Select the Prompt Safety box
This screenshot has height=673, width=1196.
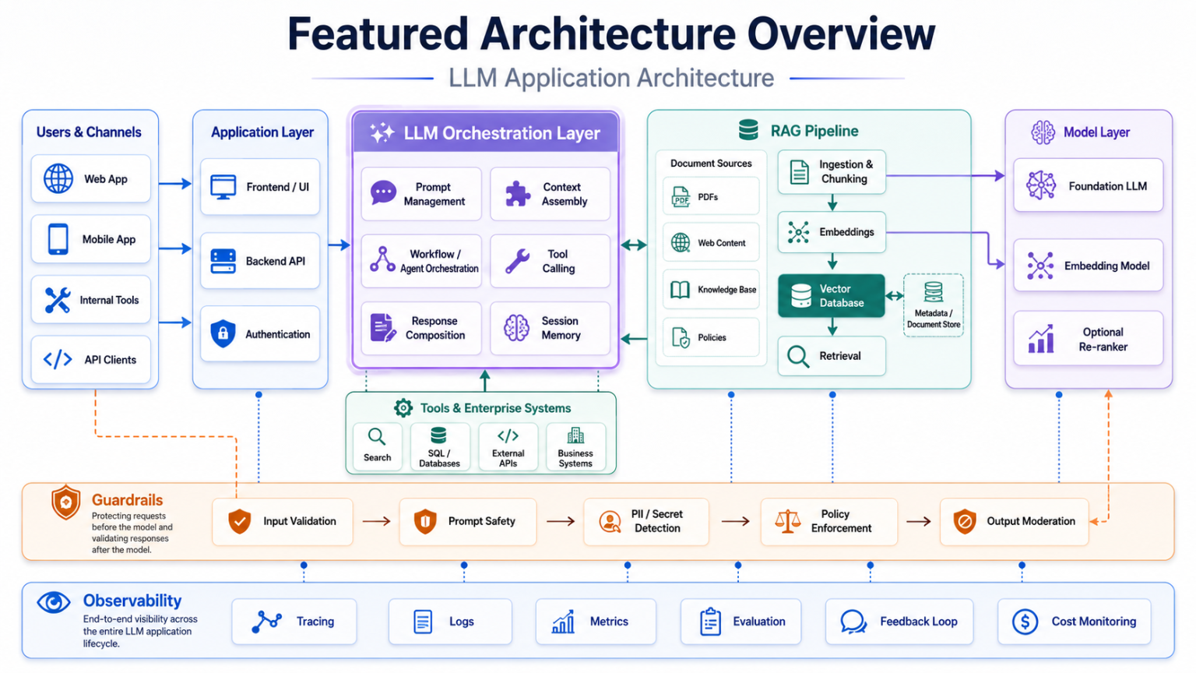click(468, 522)
